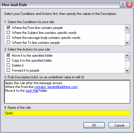
Task: Click Actions list scroll up arrow
Action: click(127, 56)
